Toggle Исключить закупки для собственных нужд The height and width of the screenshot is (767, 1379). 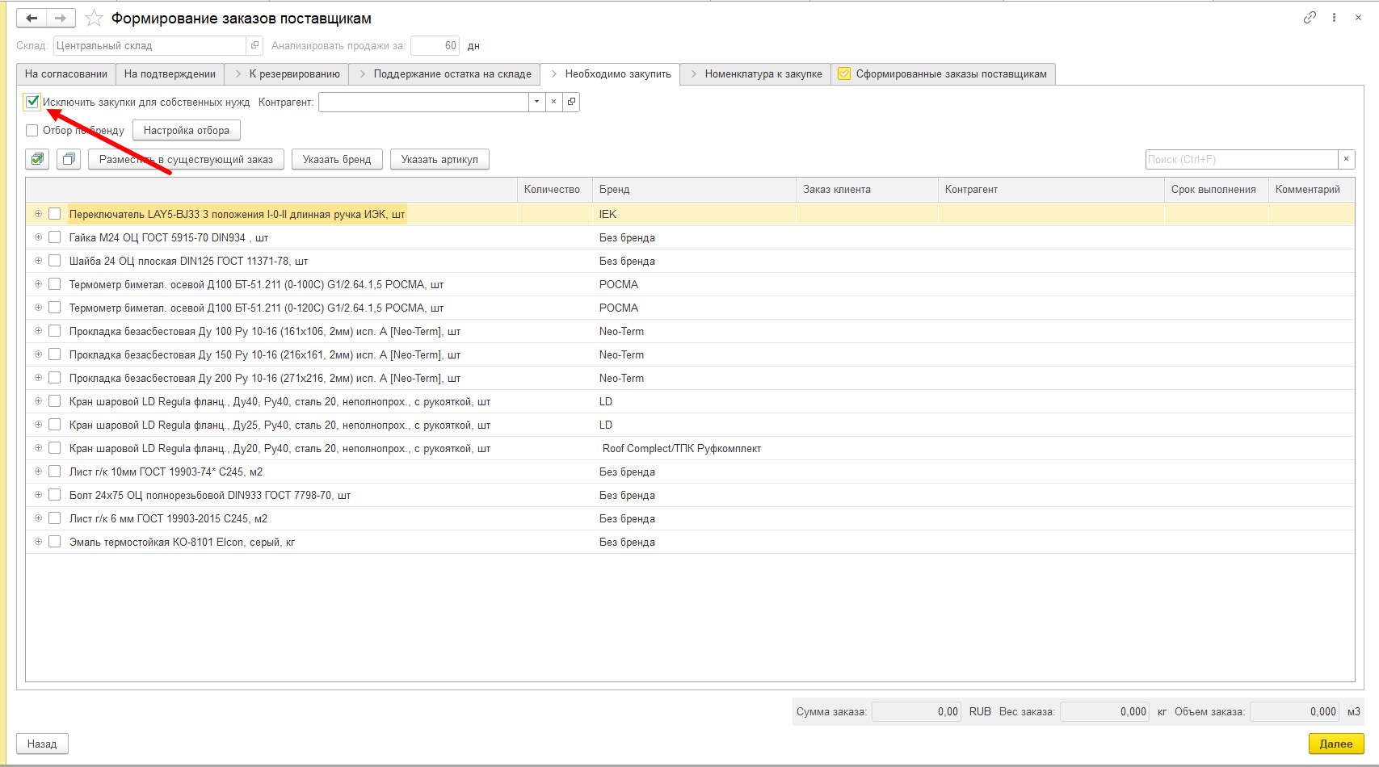pos(32,102)
